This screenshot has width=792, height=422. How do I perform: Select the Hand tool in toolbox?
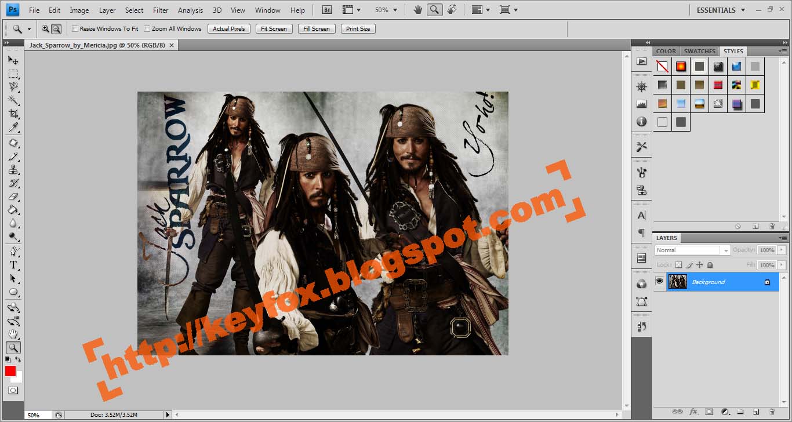pyautogui.click(x=13, y=334)
